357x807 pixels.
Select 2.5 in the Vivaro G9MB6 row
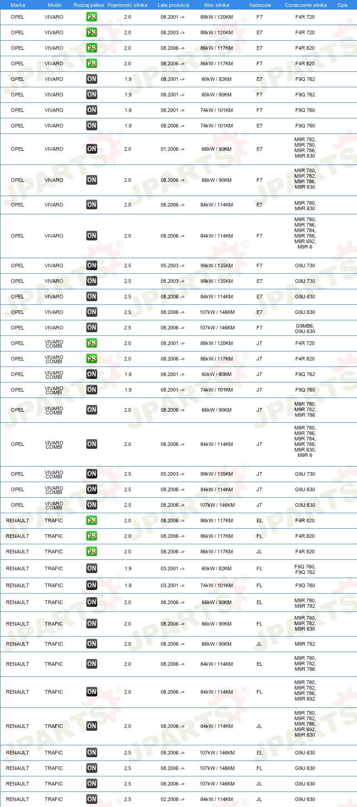point(128,328)
